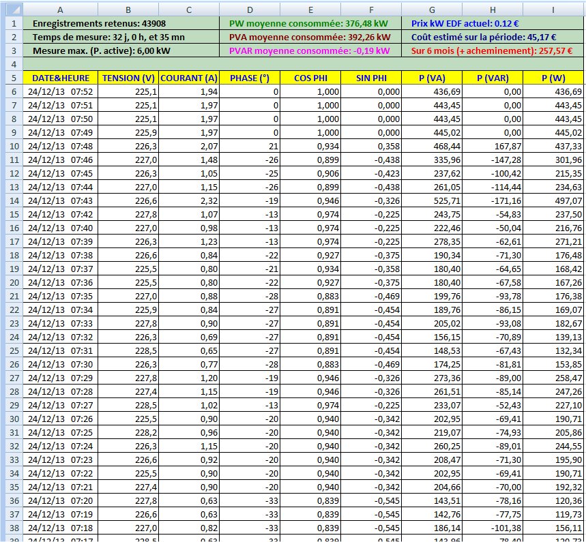Click 'PVAR moyenne consommée: -0,19 kW' cell
The width and height of the screenshot is (586, 542).
coord(310,51)
